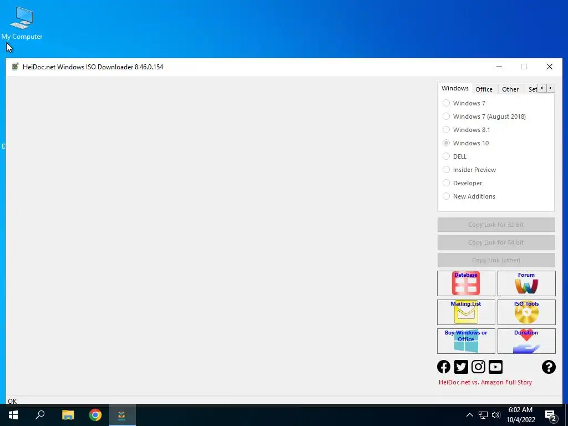Open the Mailing List tile
The height and width of the screenshot is (426, 568).
tap(466, 312)
